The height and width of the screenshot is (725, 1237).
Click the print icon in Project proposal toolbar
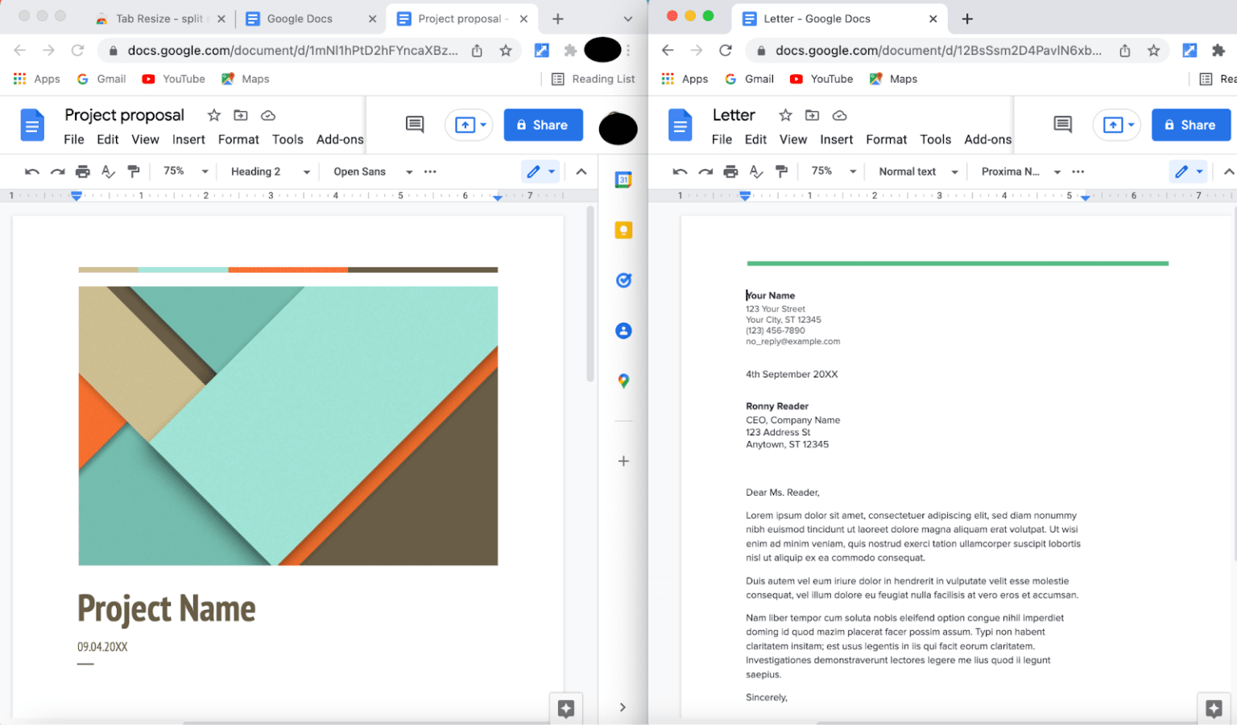click(x=83, y=171)
